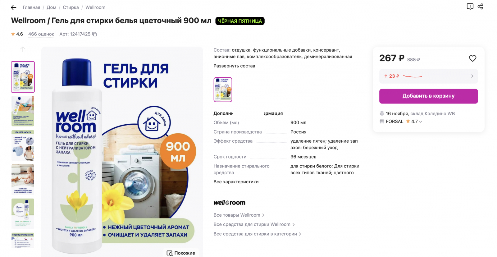The height and width of the screenshot is (257, 497).
Task: Expand composition via Развернуть состав
Action: click(x=234, y=66)
